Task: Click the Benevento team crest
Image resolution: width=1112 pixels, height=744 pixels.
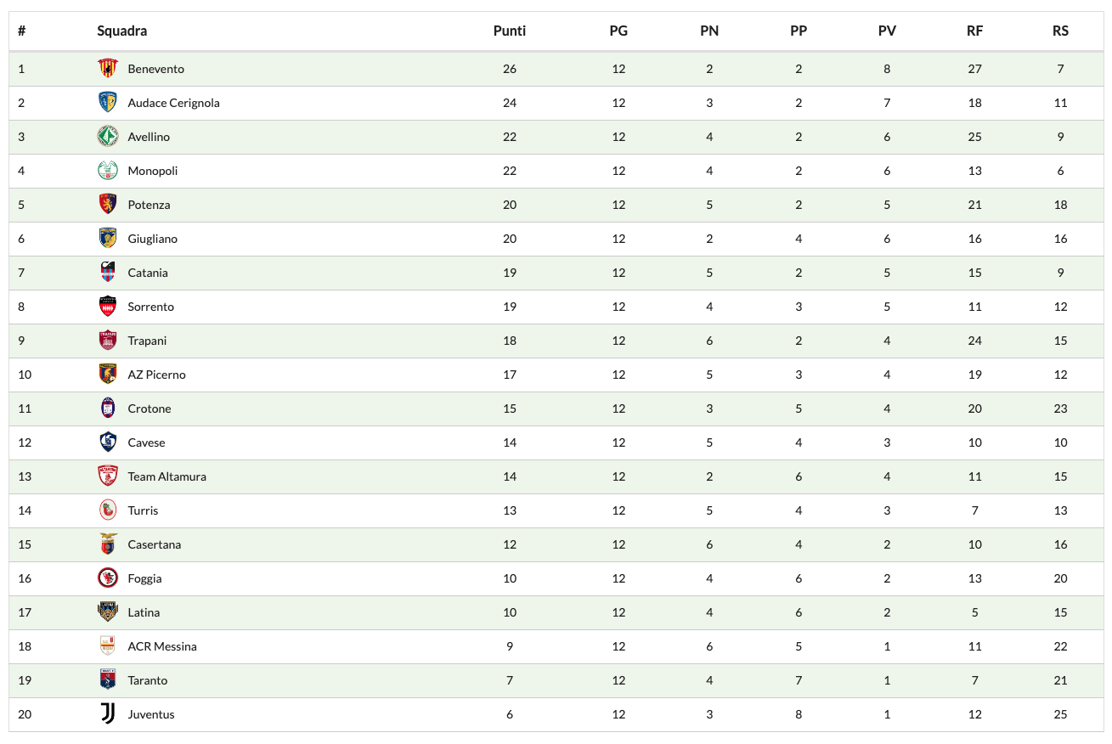Action: (x=107, y=69)
